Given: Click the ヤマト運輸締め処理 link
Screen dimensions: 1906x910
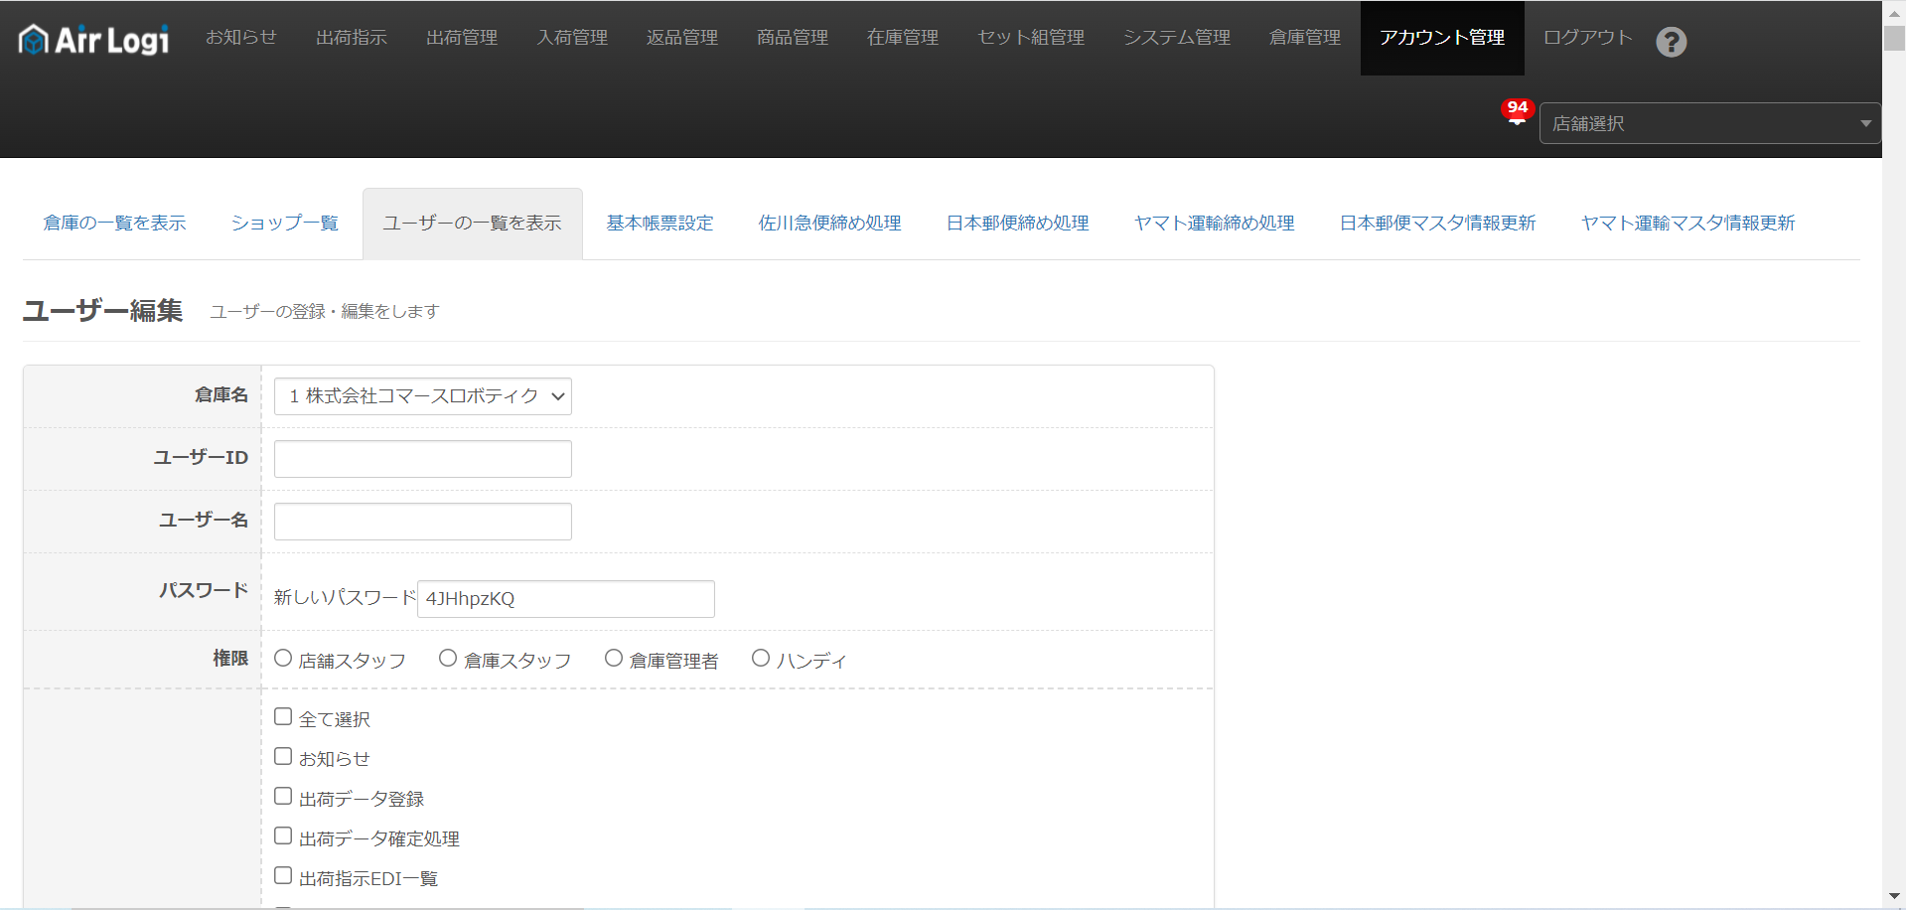Looking at the screenshot, I should 1214,223.
